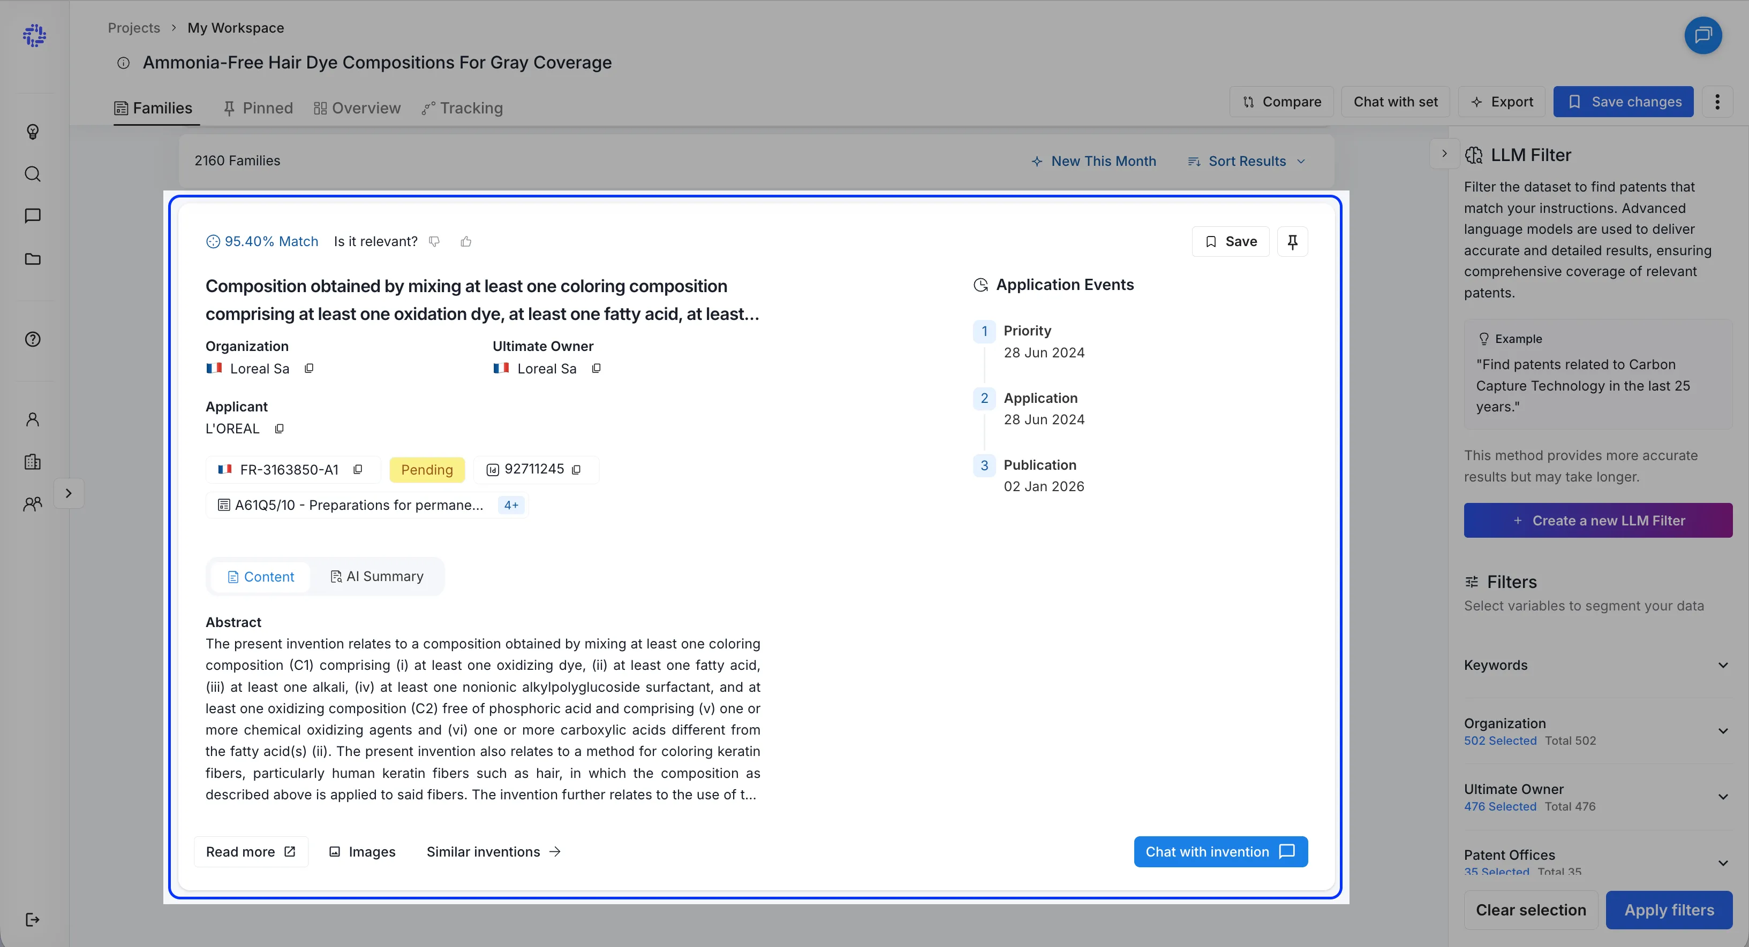1749x947 pixels.
Task: Open the folder icon in left sidebar
Action: coord(33,258)
